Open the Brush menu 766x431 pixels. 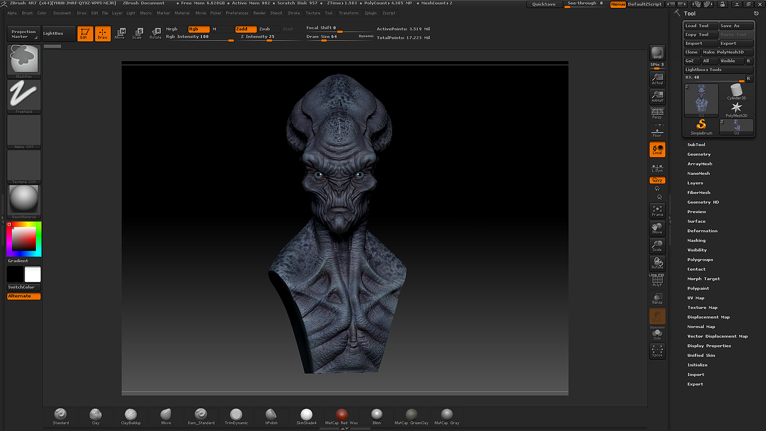[27, 13]
